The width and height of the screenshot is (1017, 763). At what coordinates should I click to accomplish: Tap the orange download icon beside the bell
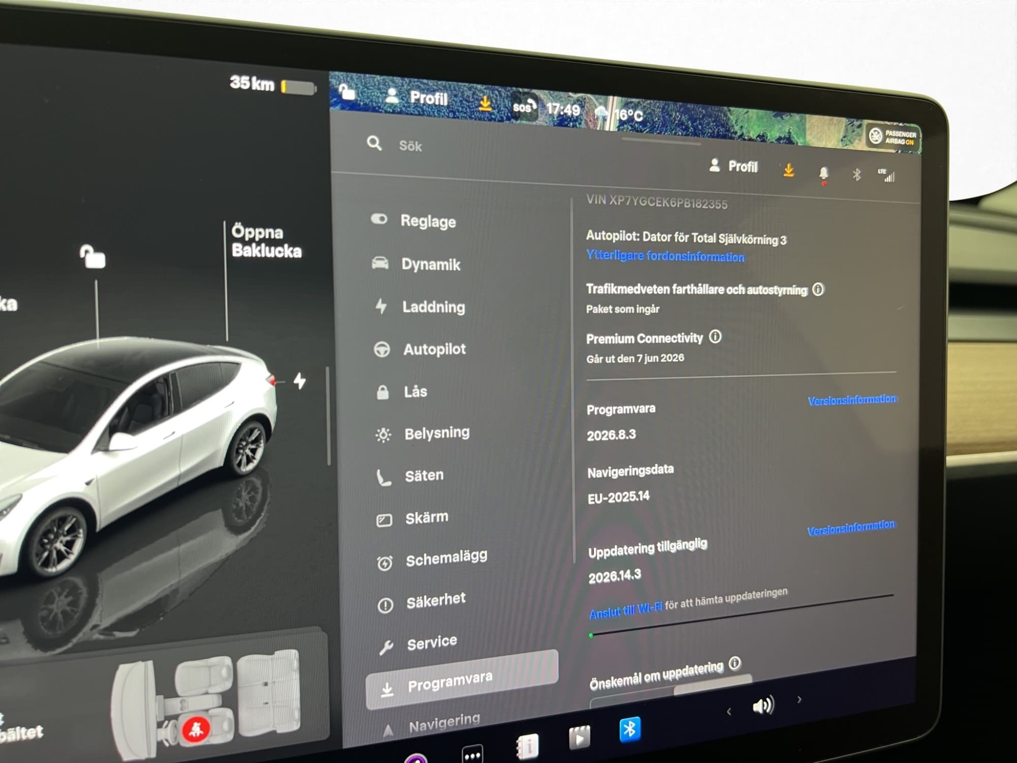point(789,169)
